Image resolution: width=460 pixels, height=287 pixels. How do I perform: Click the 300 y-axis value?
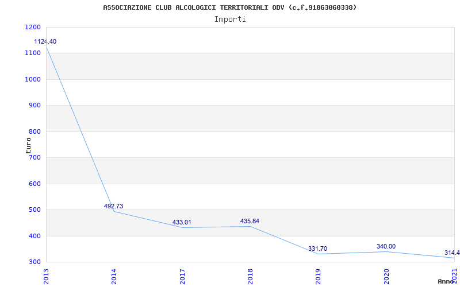pos(35,262)
